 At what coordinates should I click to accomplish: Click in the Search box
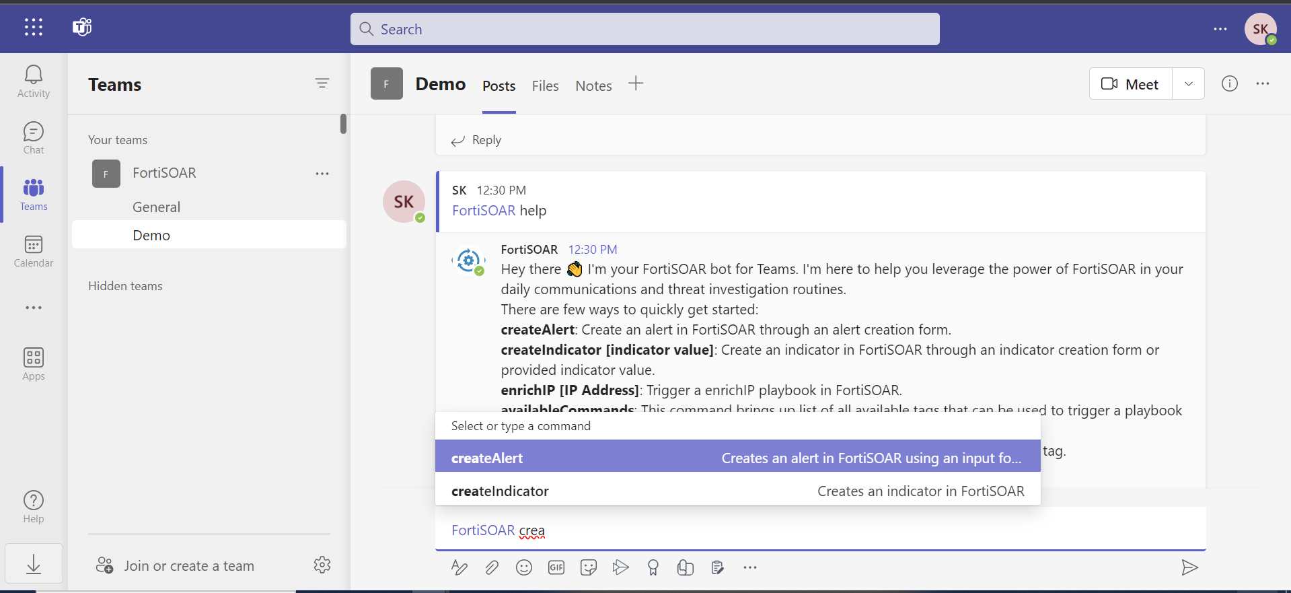[644, 29]
